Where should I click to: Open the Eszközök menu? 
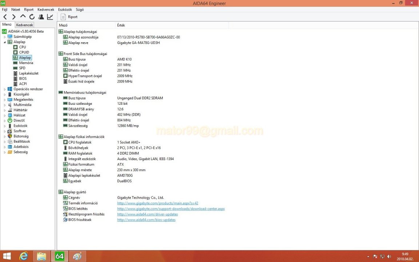pos(65,9)
